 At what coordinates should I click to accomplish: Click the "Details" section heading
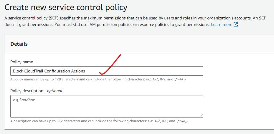(x=19, y=44)
